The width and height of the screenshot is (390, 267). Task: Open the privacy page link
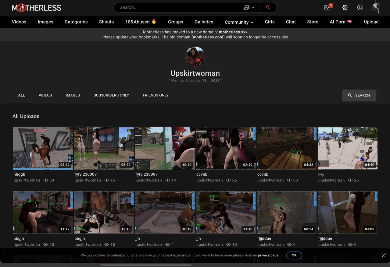click(268, 255)
